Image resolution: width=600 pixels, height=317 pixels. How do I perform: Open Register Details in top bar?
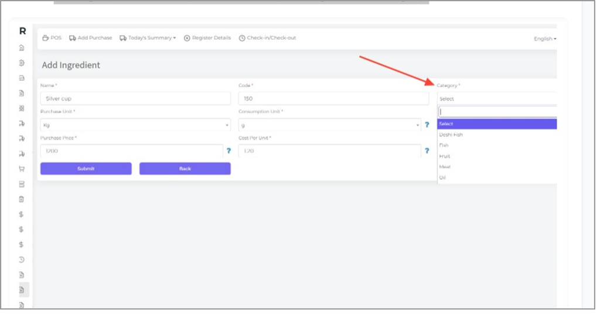(207, 38)
